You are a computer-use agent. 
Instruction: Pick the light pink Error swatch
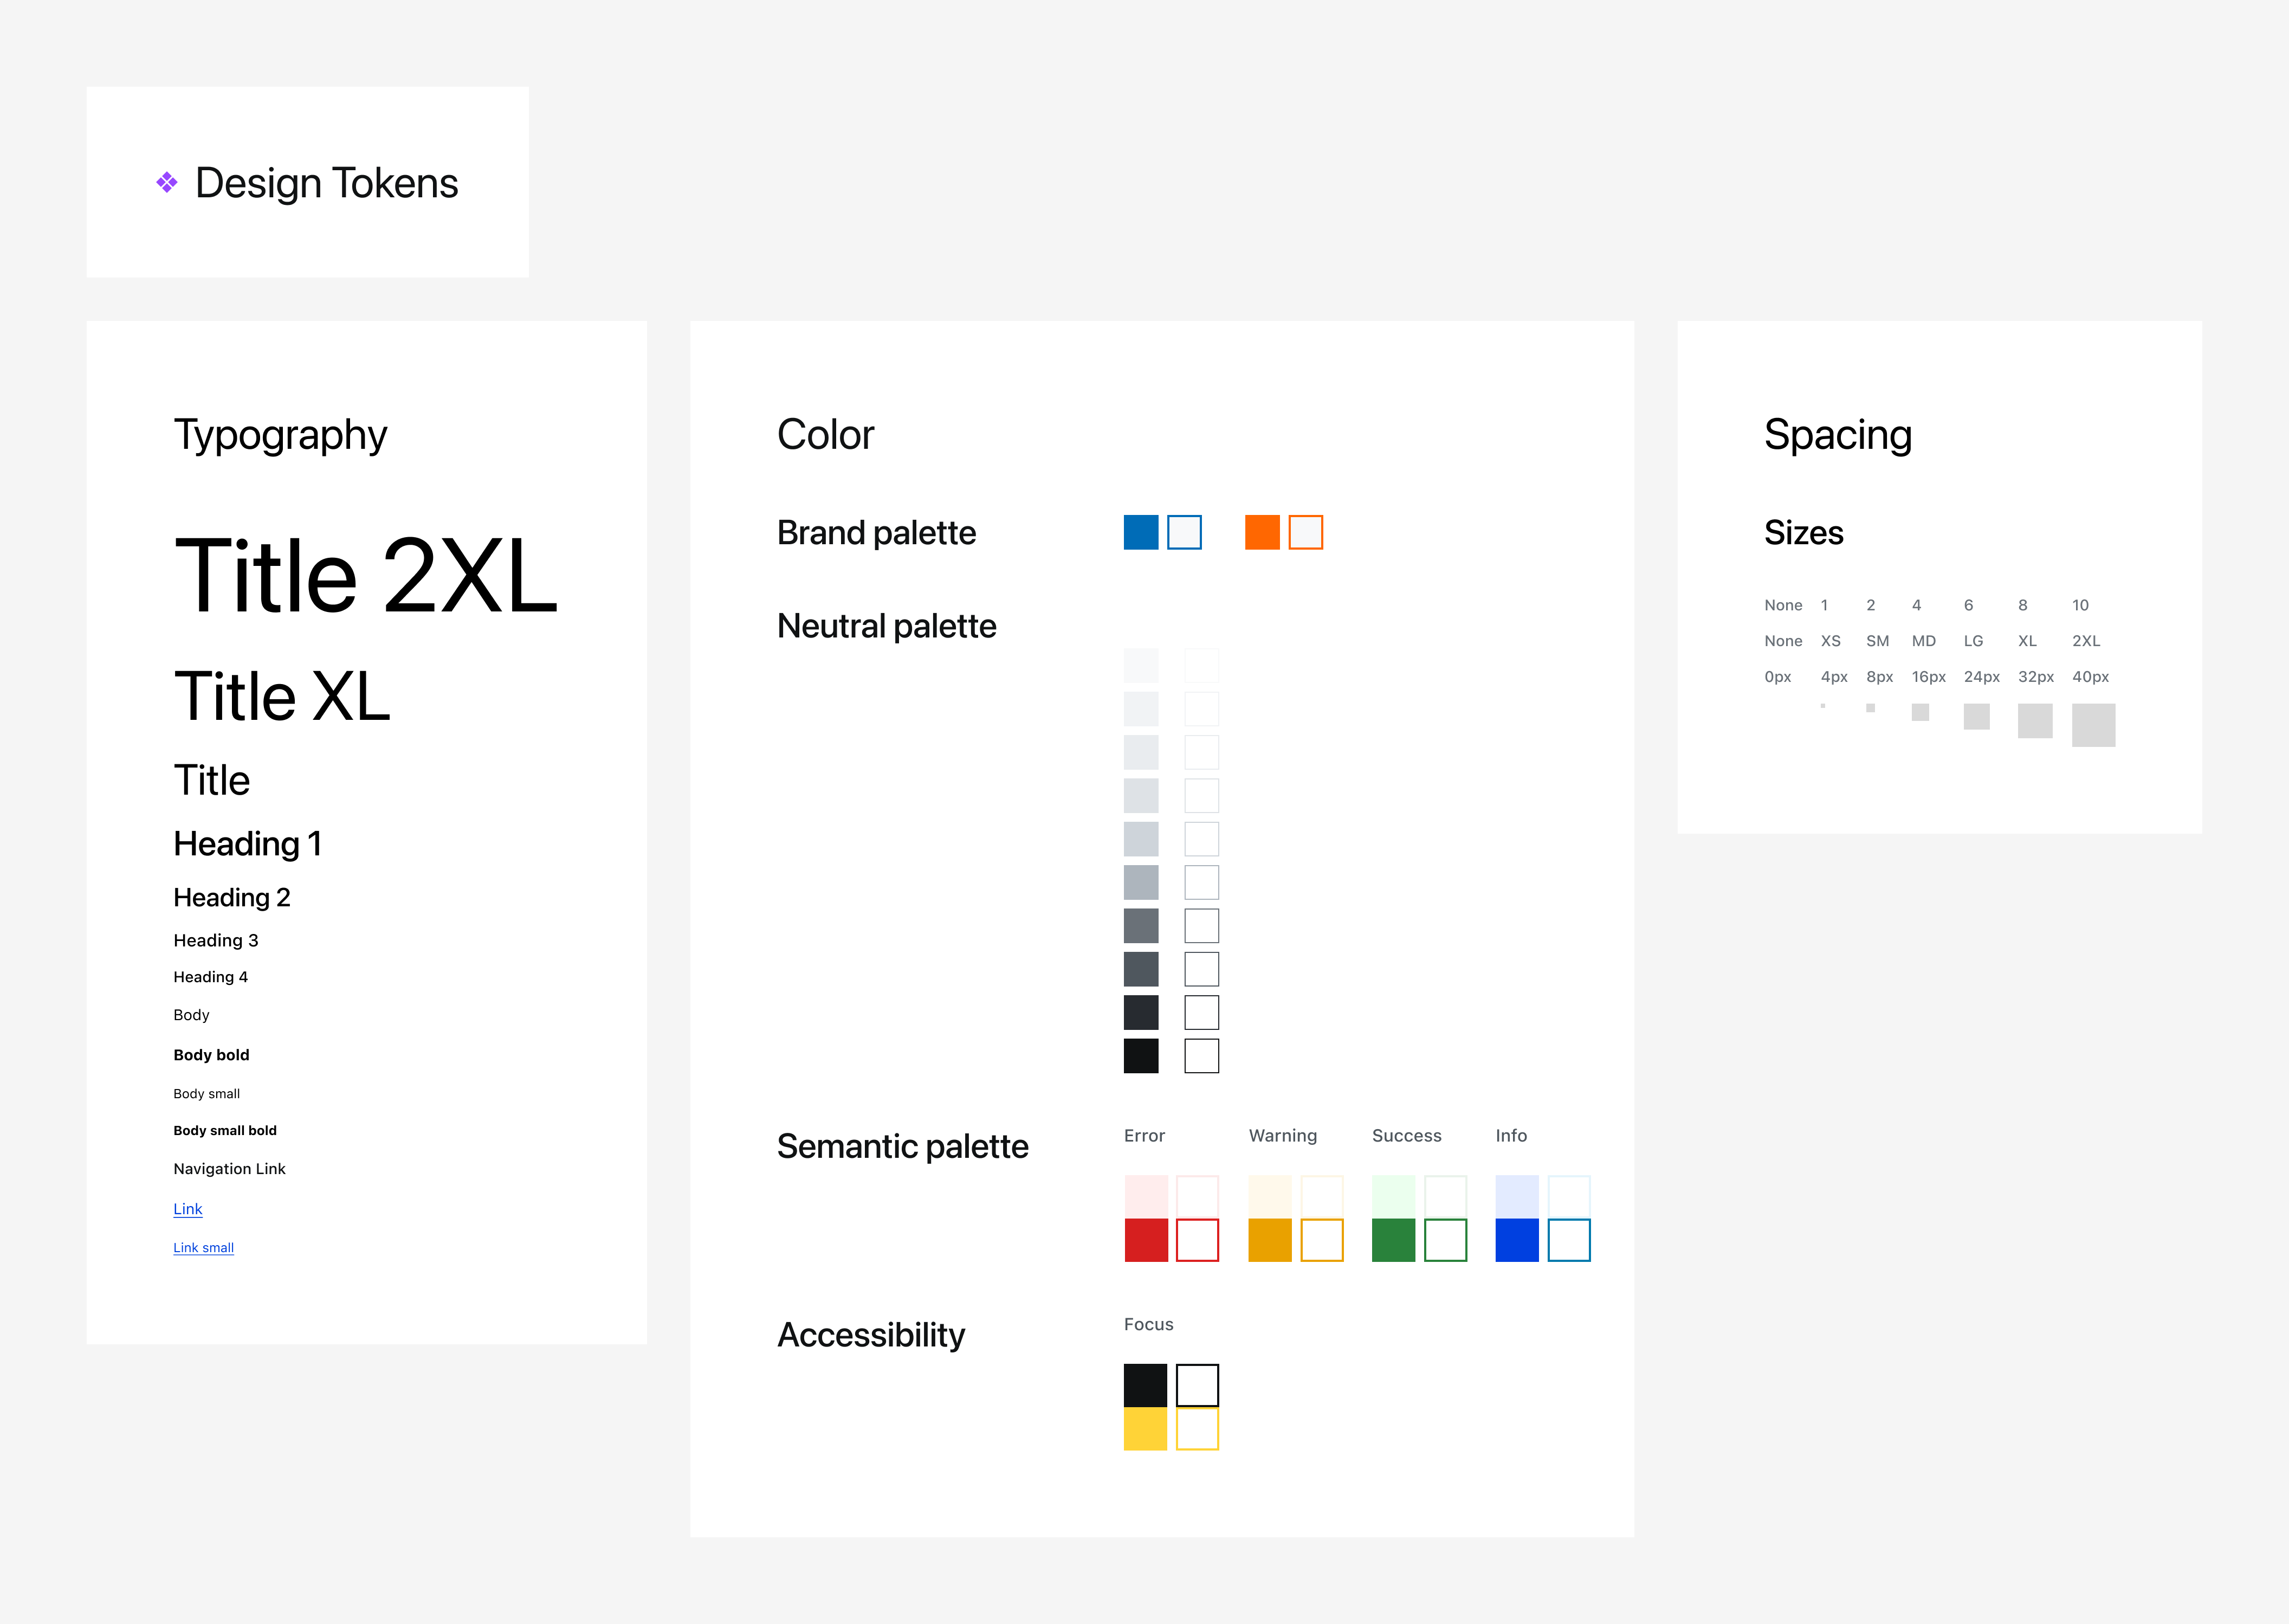pyautogui.click(x=1147, y=1197)
